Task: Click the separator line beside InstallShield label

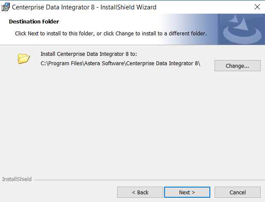Action: (145, 179)
